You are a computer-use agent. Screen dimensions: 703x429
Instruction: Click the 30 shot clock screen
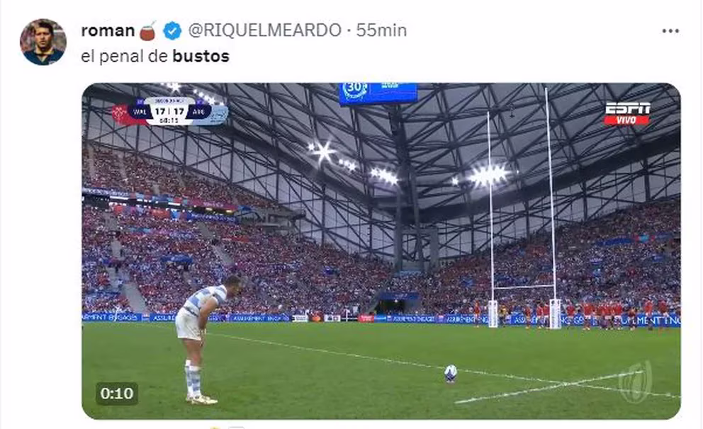[378, 93]
